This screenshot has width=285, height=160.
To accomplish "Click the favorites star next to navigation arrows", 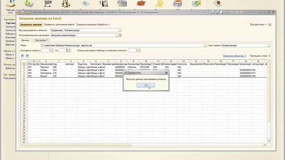I will 28,12.
